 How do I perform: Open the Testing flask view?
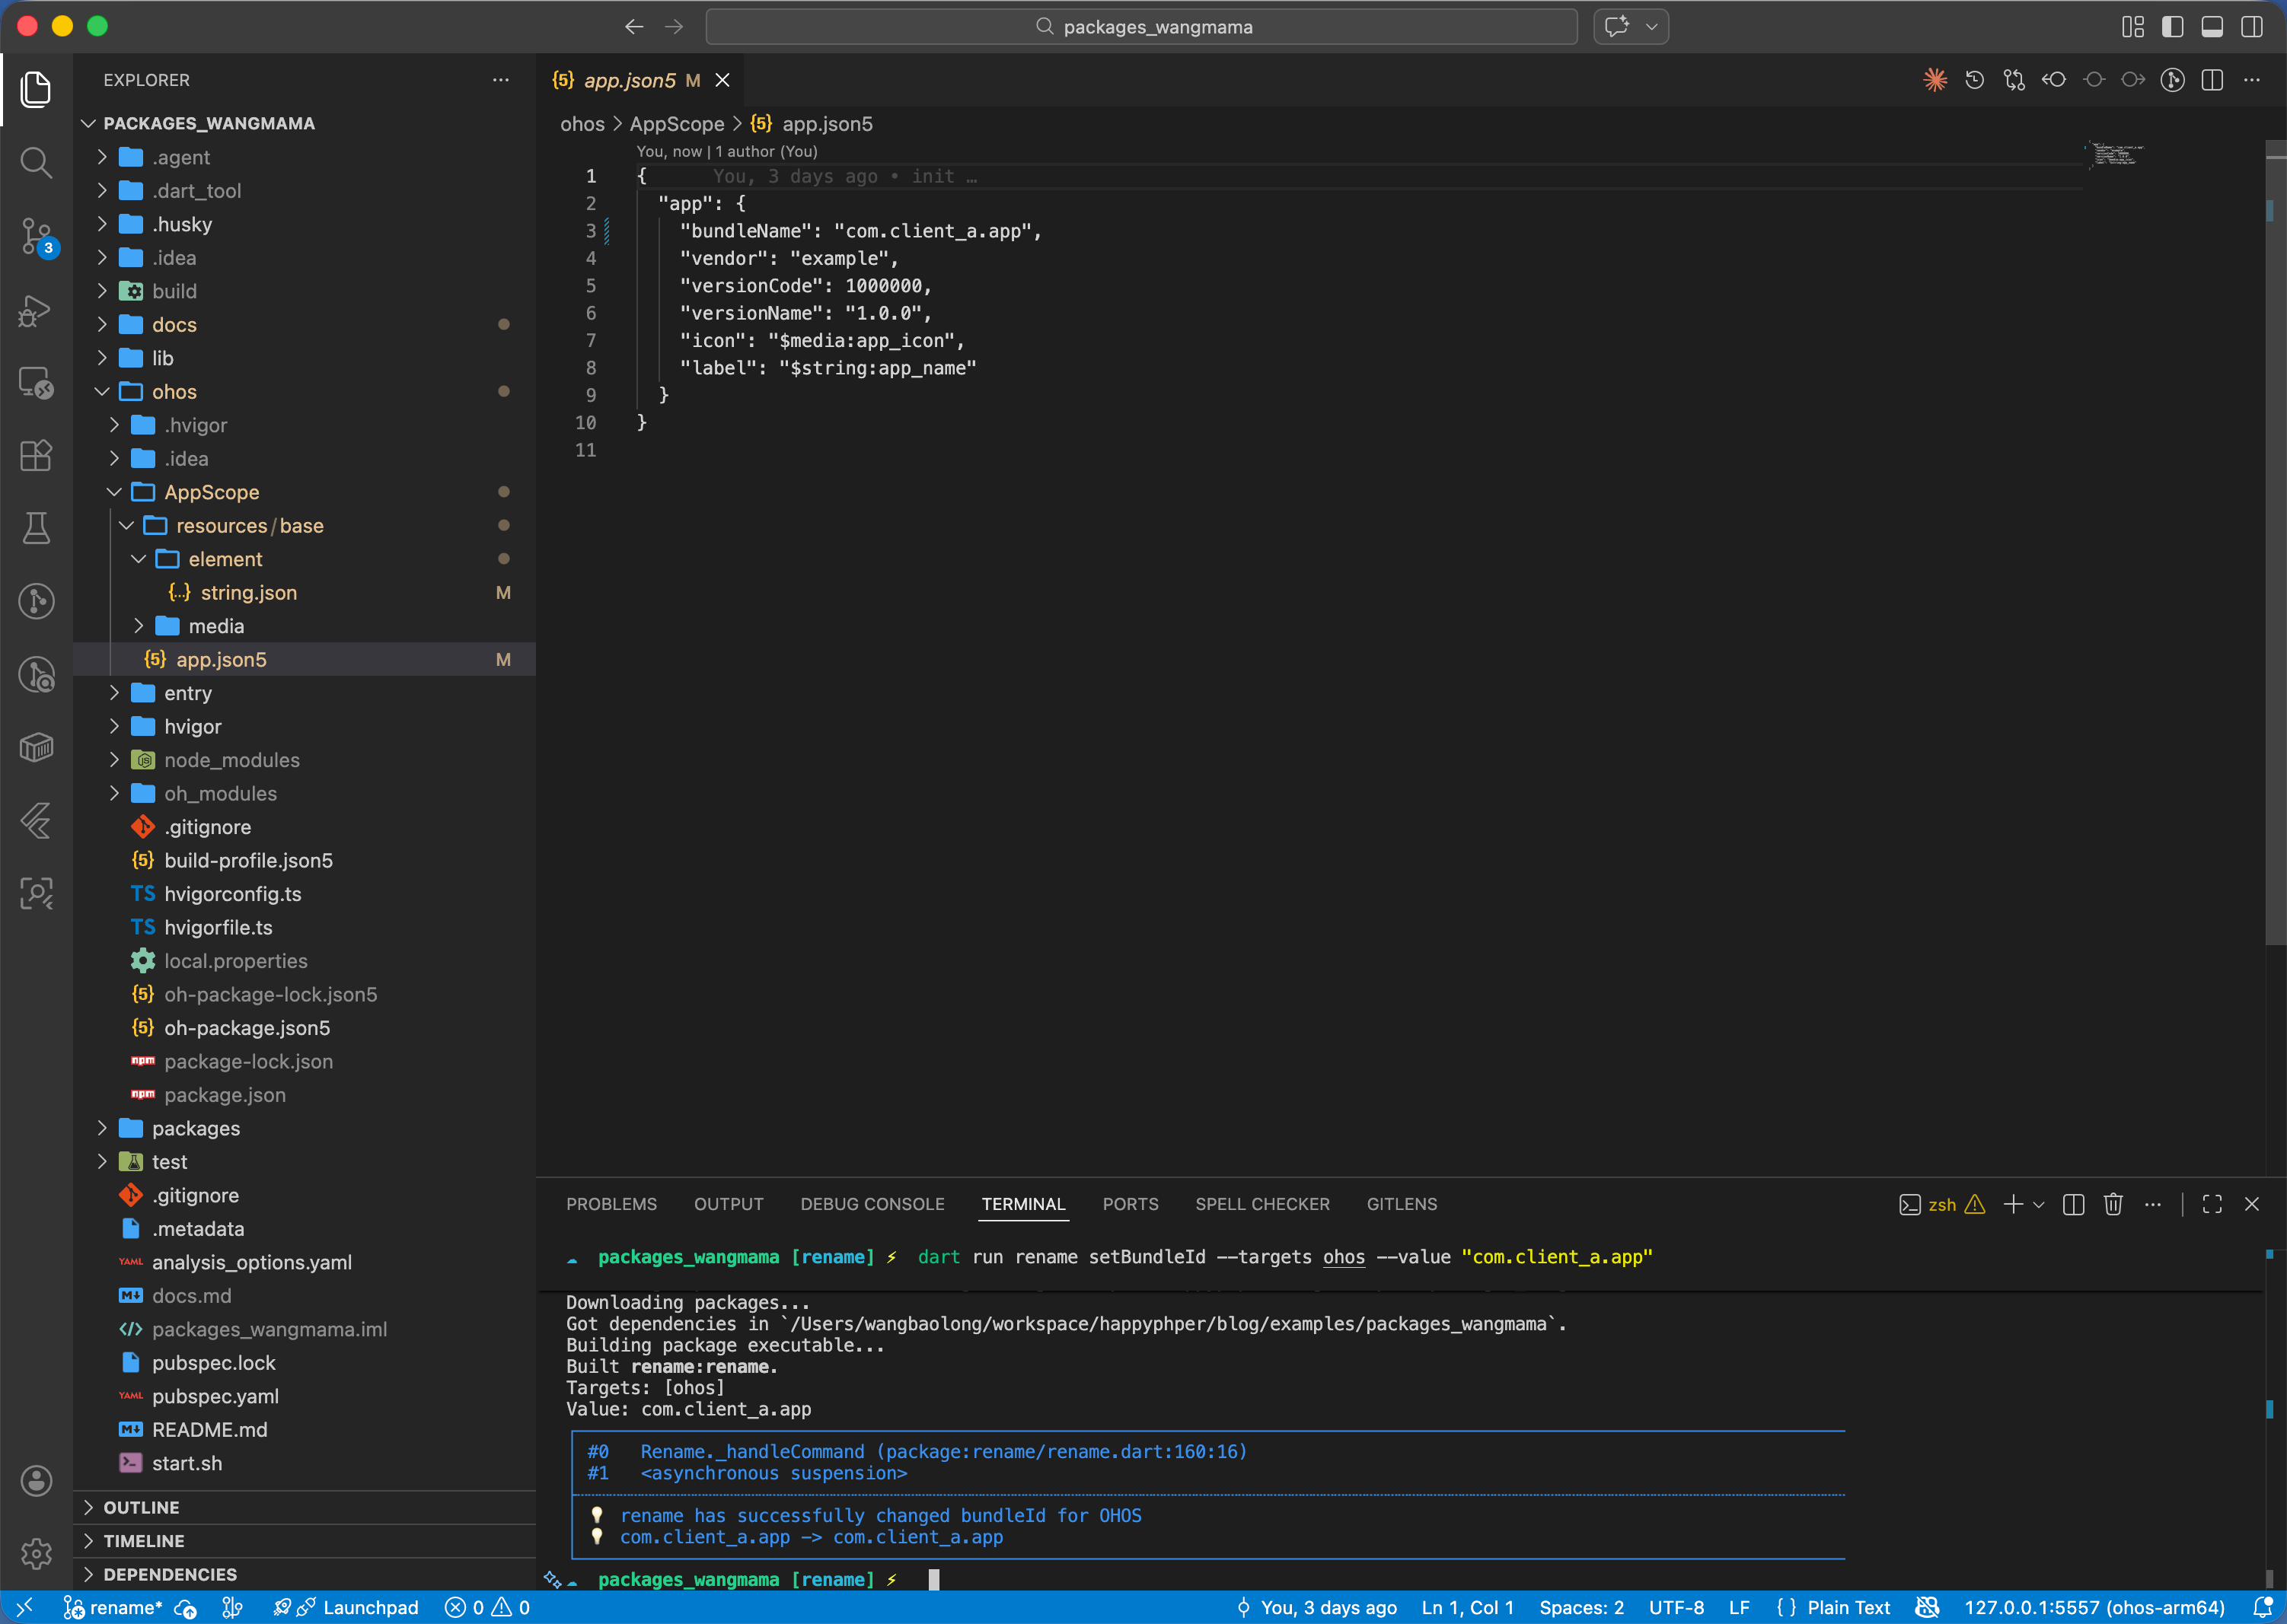tap(36, 528)
